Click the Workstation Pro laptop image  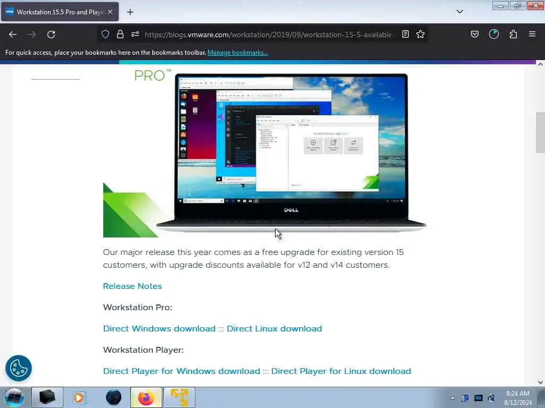click(265, 153)
